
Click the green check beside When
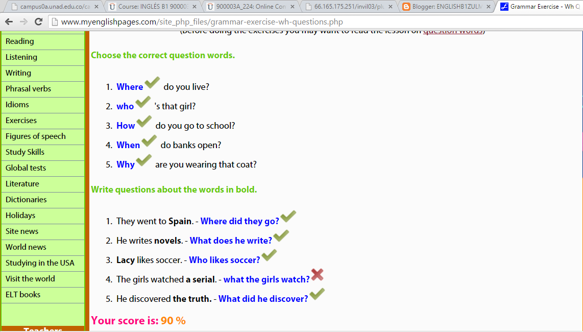coord(149,140)
